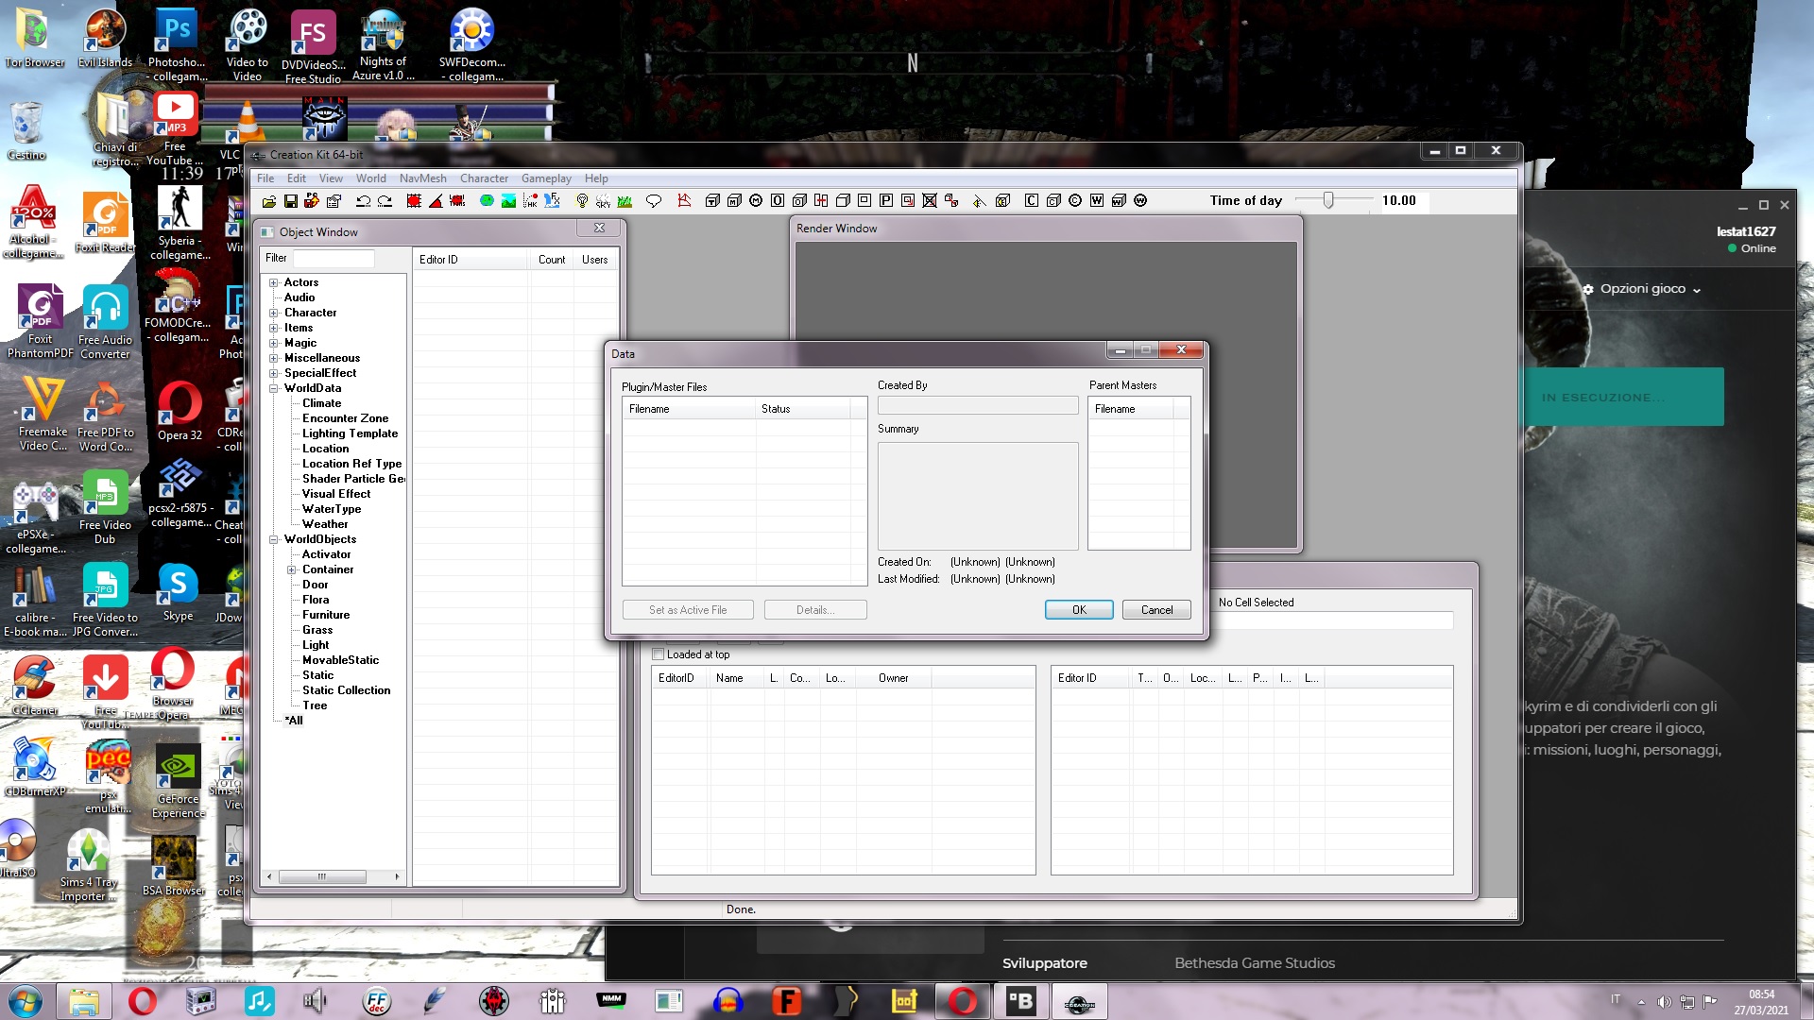Viewport: 1814px width, 1020px height.
Task: Select the Furniture tree item
Action: click(x=326, y=615)
